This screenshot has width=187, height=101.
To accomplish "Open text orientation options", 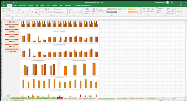I will point(49,9).
